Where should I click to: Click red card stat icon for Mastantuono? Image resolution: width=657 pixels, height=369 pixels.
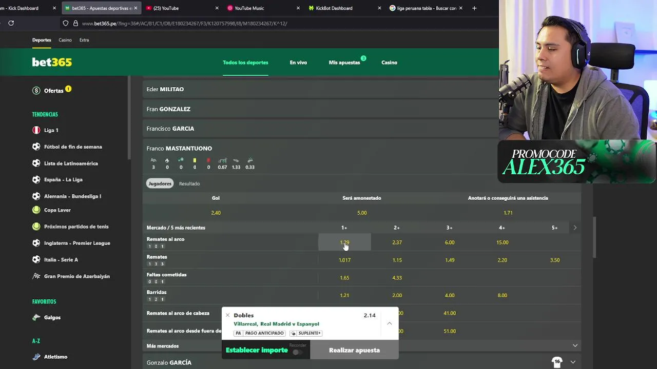208,160
